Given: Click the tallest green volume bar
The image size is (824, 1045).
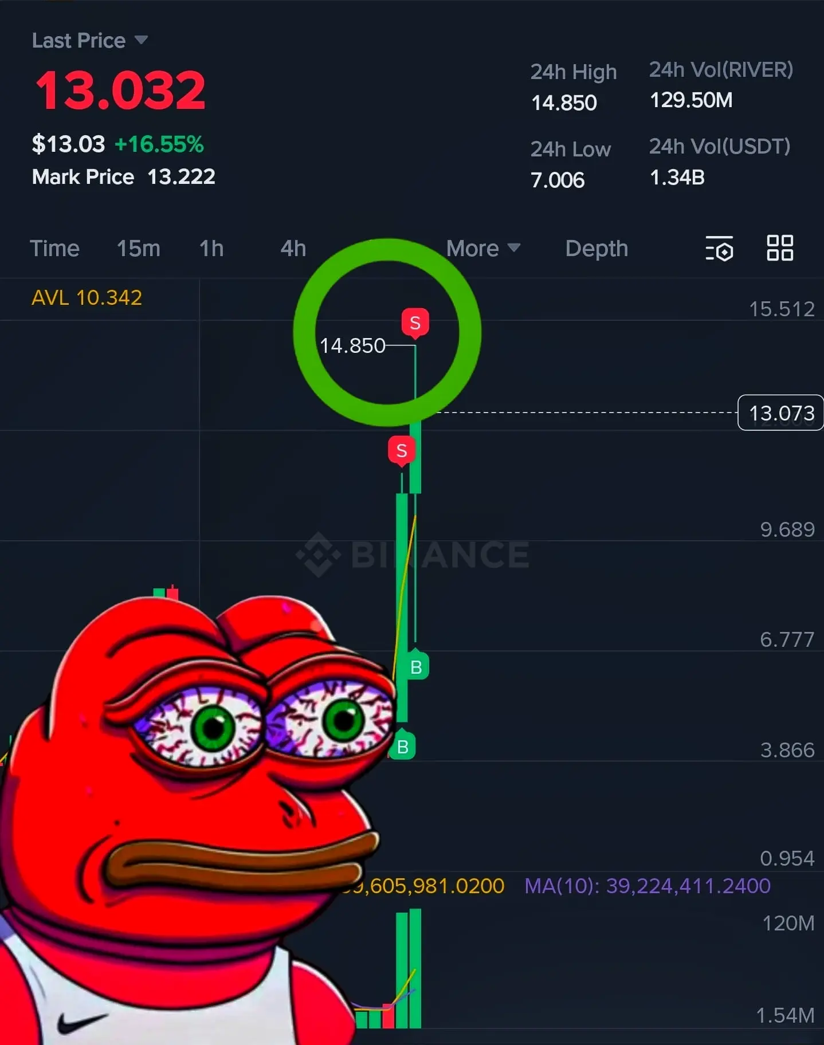Looking at the screenshot, I should pyautogui.click(x=415, y=968).
